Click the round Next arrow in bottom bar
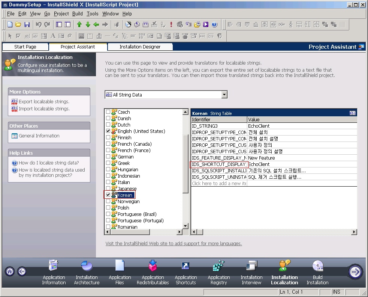 tap(355, 272)
